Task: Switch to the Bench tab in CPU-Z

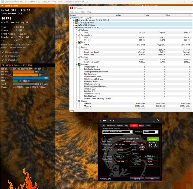Action: 141,126
